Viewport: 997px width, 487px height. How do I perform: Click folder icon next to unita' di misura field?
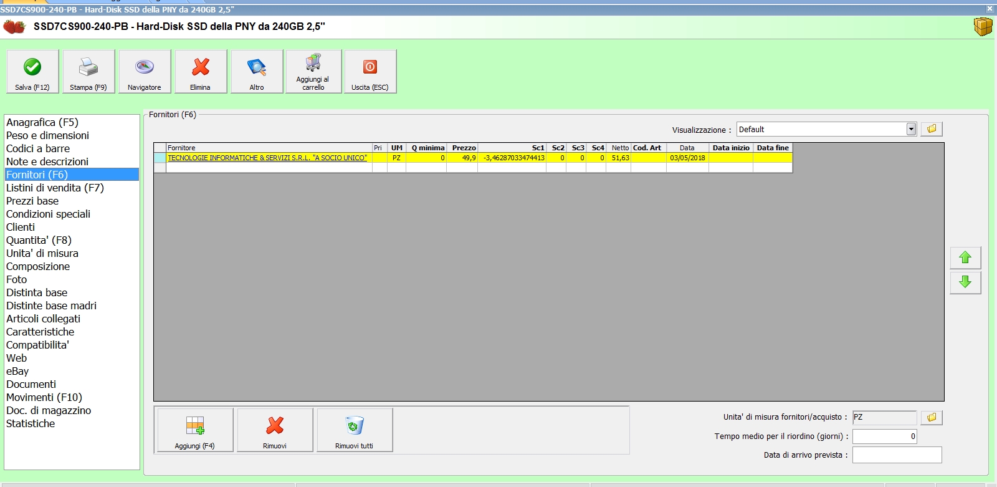tap(932, 417)
